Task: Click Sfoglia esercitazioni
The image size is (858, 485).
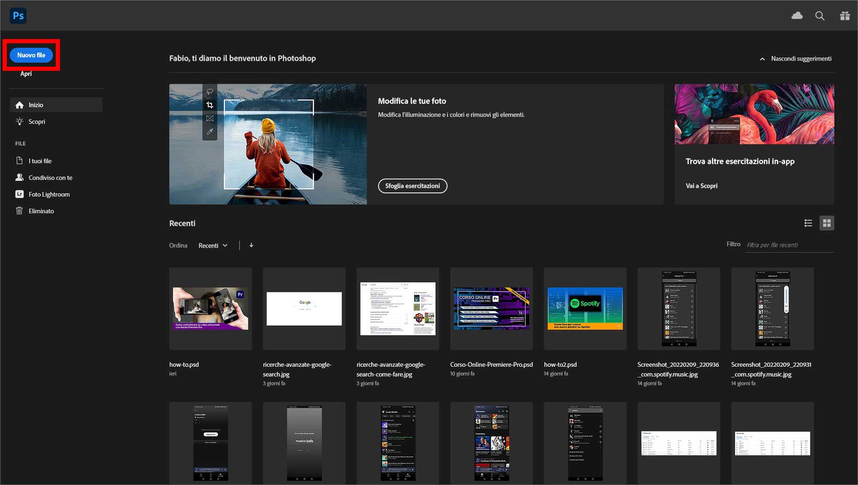Action: point(412,186)
